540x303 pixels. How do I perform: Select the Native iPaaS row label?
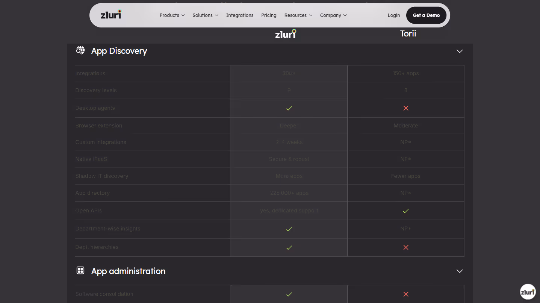pos(91,159)
